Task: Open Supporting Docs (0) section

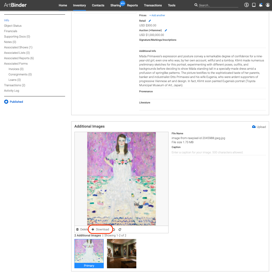Action: click(x=17, y=37)
